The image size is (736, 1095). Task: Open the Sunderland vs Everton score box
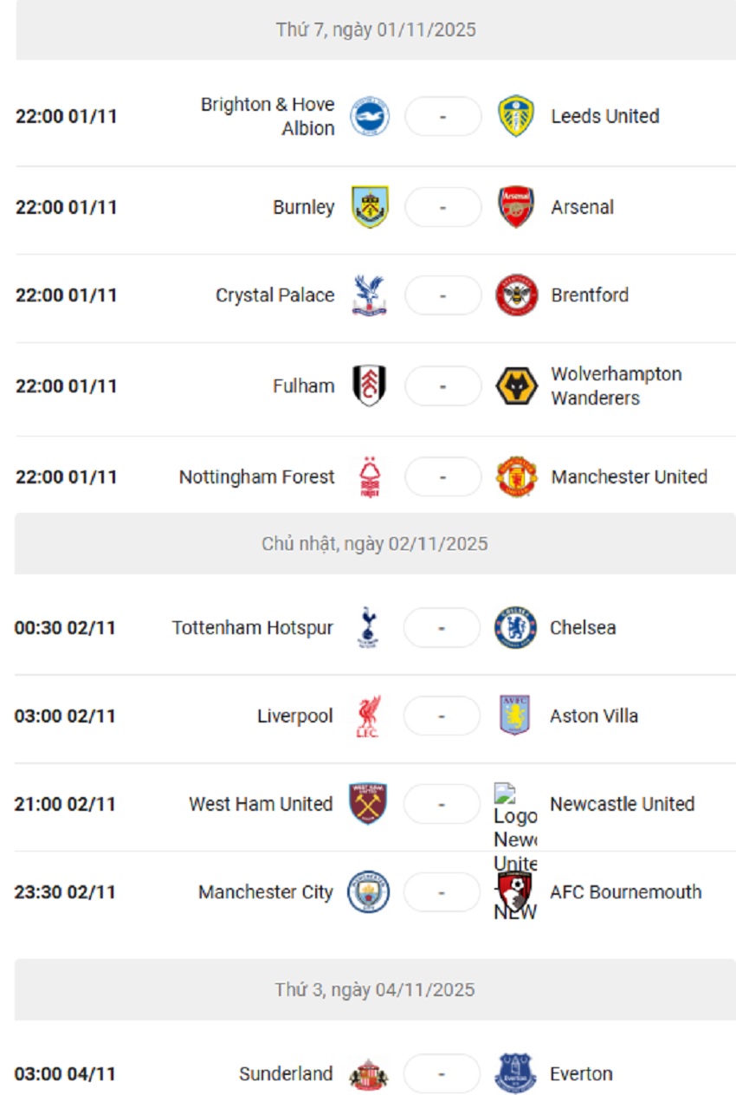tap(442, 1074)
